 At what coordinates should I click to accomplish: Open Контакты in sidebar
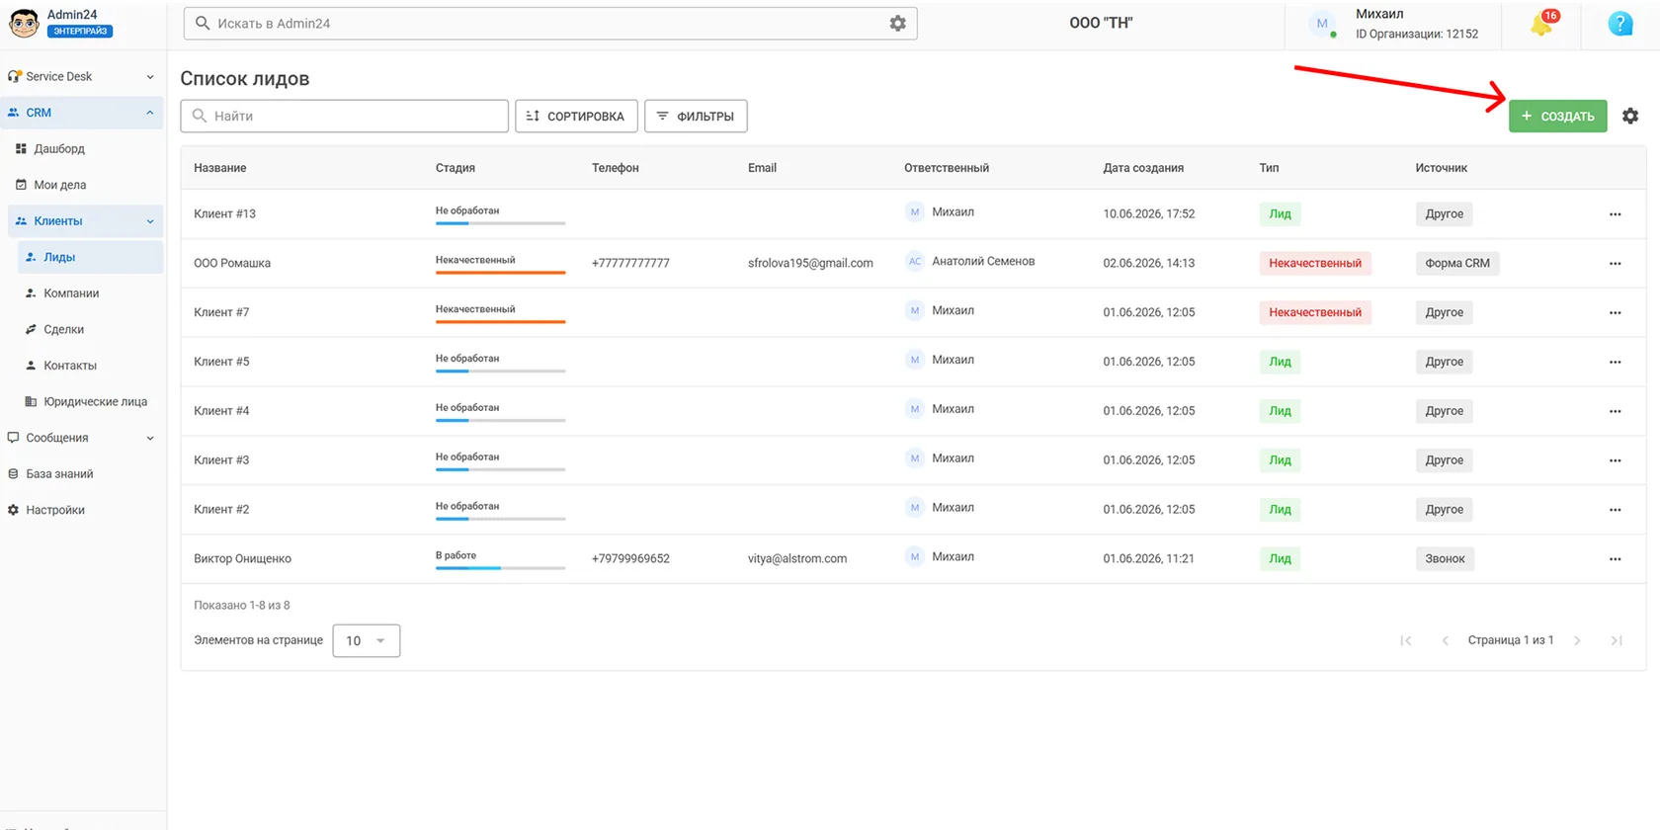point(70,366)
